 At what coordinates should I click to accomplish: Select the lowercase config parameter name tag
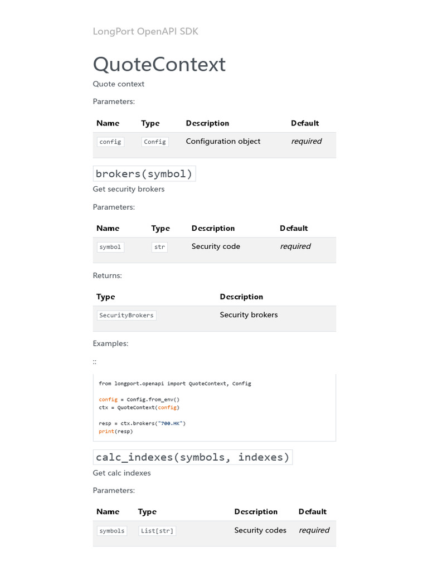coord(110,142)
